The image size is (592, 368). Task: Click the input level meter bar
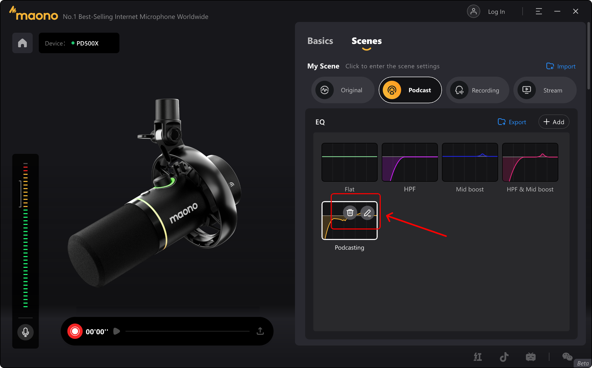[26, 235]
